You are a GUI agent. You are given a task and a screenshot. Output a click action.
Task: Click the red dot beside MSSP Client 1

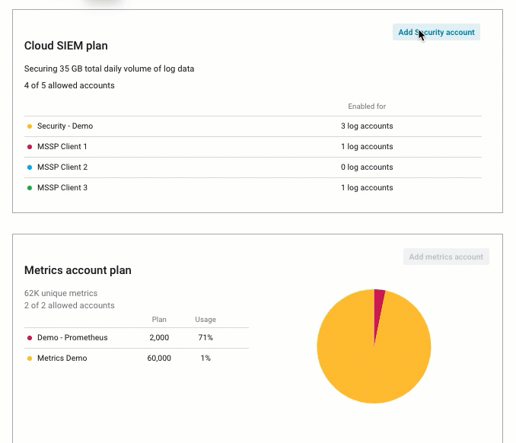30,147
